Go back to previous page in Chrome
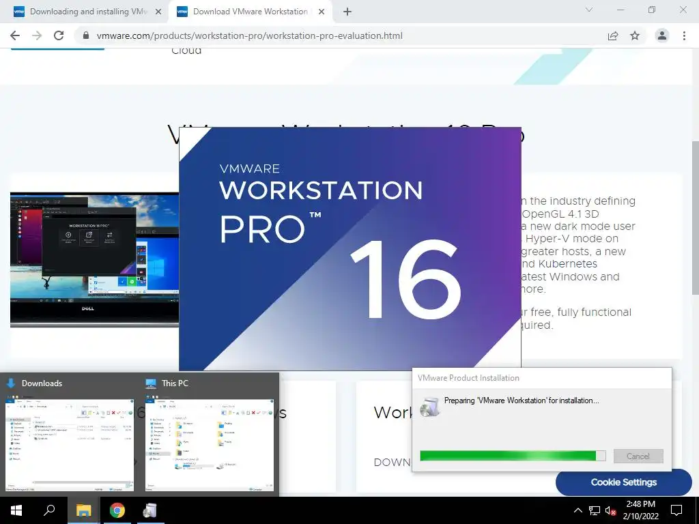The width and height of the screenshot is (699, 524). tap(15, 35)
